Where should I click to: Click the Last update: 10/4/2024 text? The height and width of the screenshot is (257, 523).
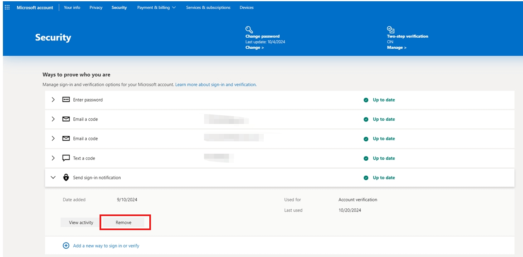(x=265, y=42)
